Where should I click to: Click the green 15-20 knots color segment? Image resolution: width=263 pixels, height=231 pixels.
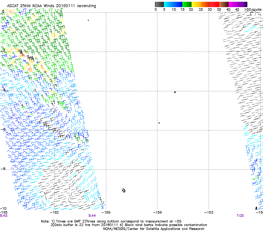coord(187,4)
